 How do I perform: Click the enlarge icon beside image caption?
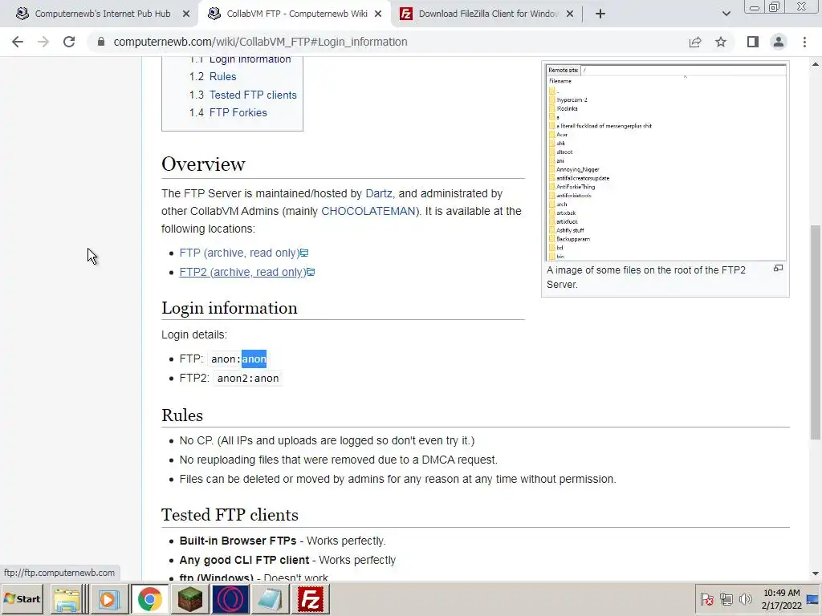click(778, 268)
